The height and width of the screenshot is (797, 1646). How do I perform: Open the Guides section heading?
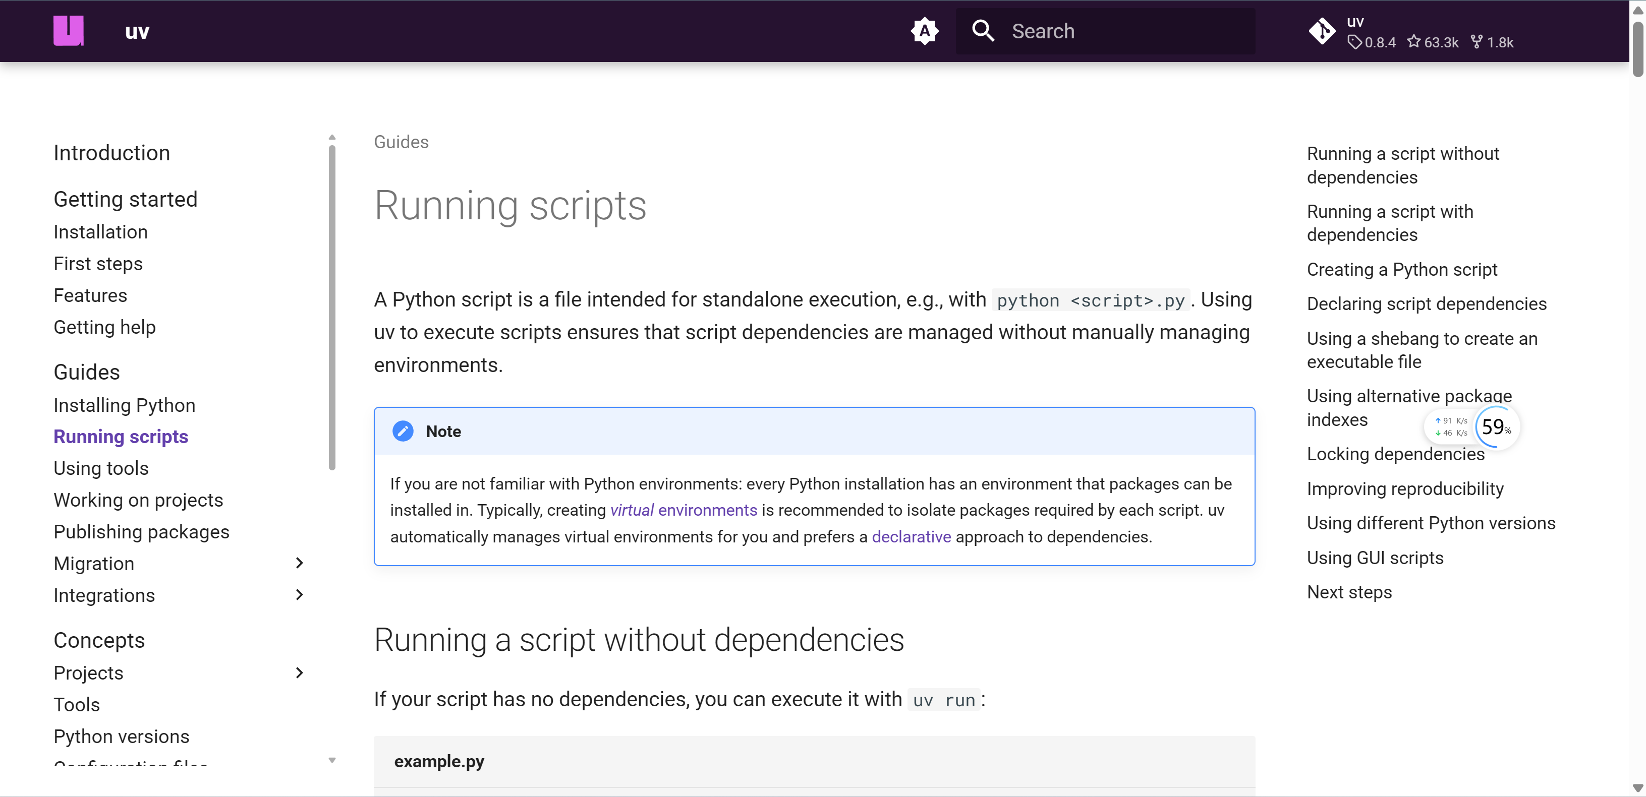86,372
